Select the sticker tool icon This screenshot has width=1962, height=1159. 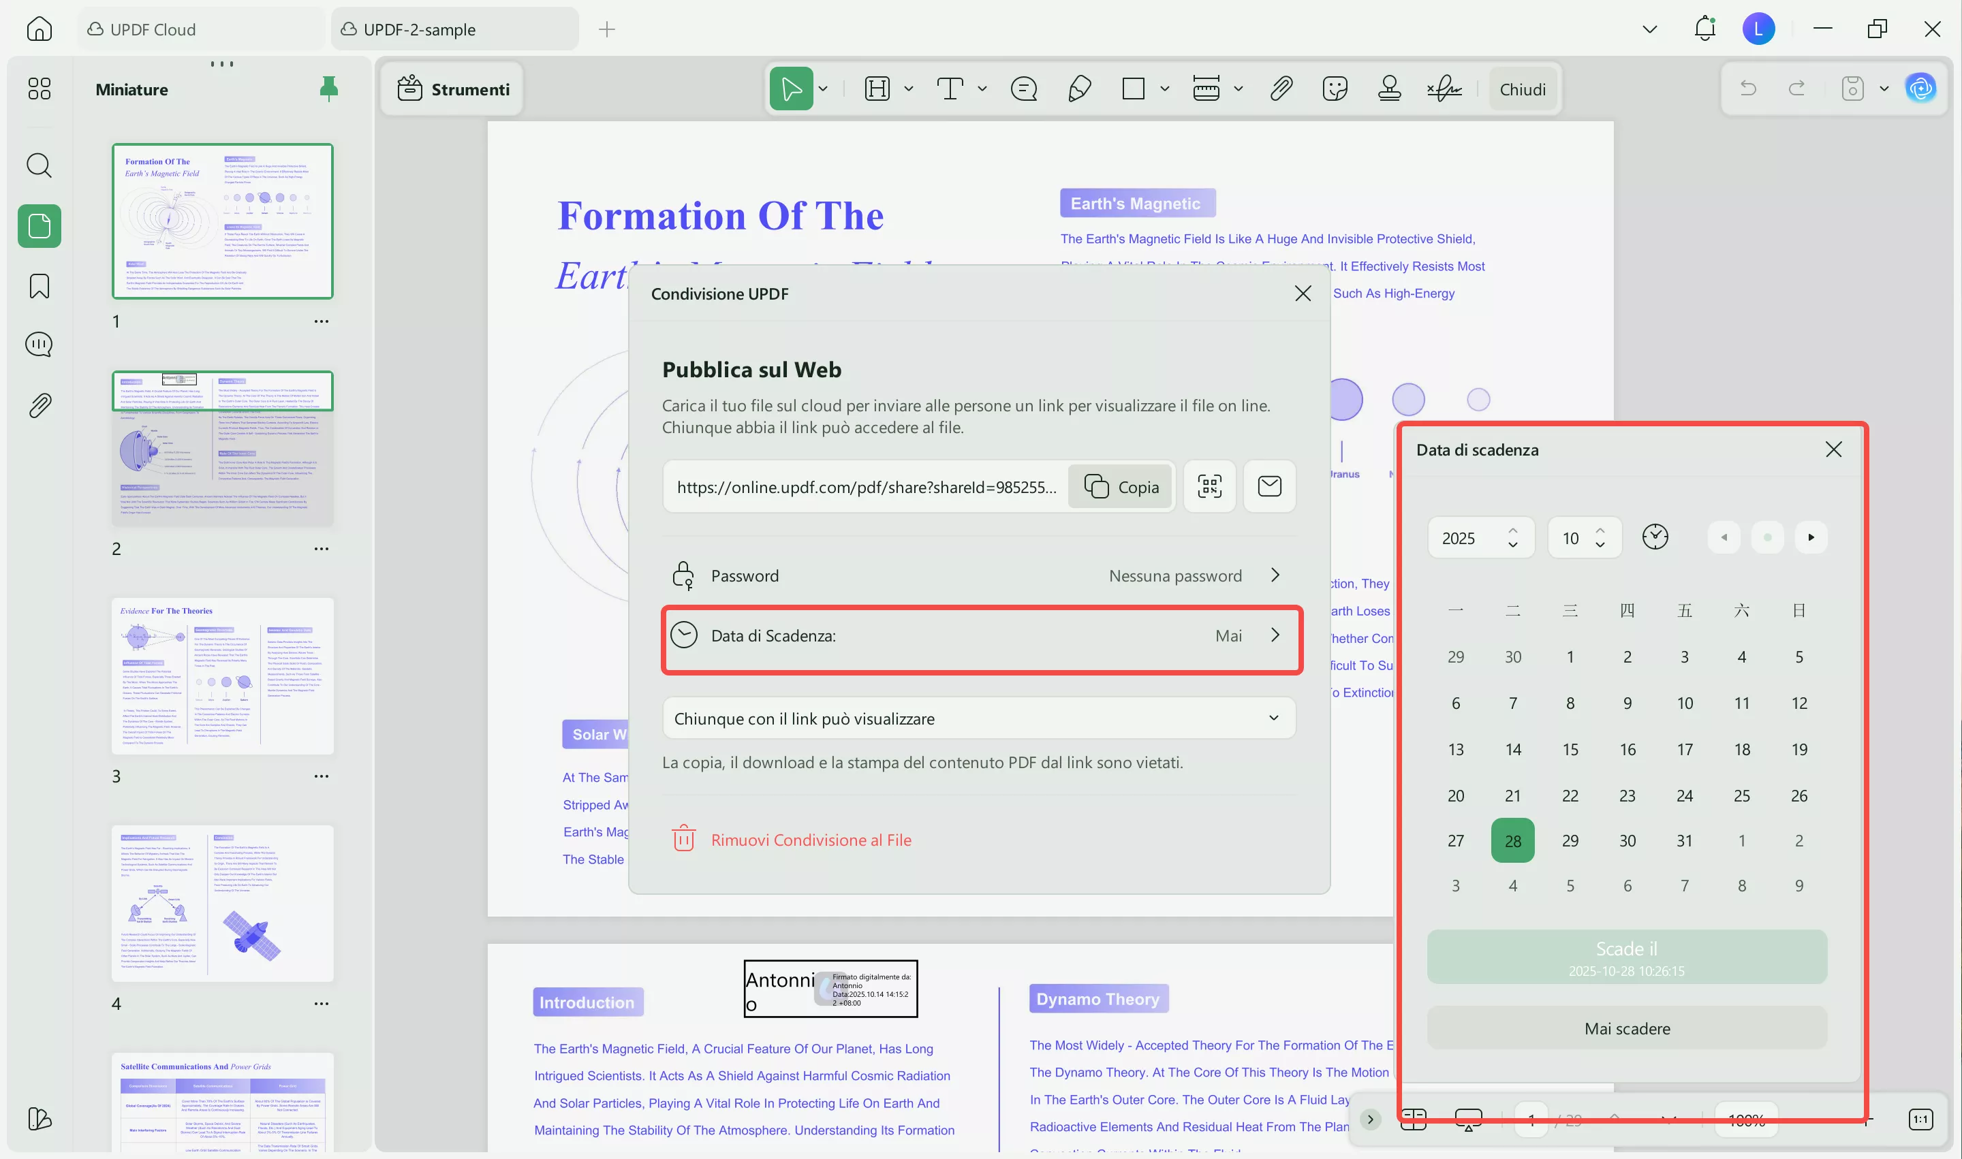click(1335, 89)
